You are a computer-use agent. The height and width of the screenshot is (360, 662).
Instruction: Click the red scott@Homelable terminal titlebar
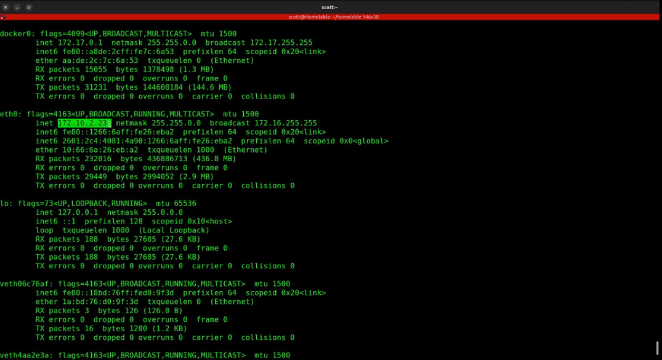point(333,17)
